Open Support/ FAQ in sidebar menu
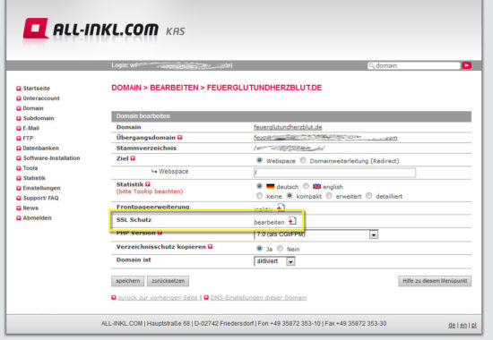The width and height of the screenshot is (493, 340). 40,198
